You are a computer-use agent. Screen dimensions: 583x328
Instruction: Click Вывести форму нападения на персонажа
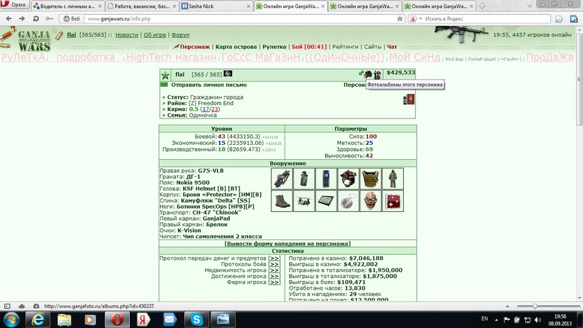(287, 243)
